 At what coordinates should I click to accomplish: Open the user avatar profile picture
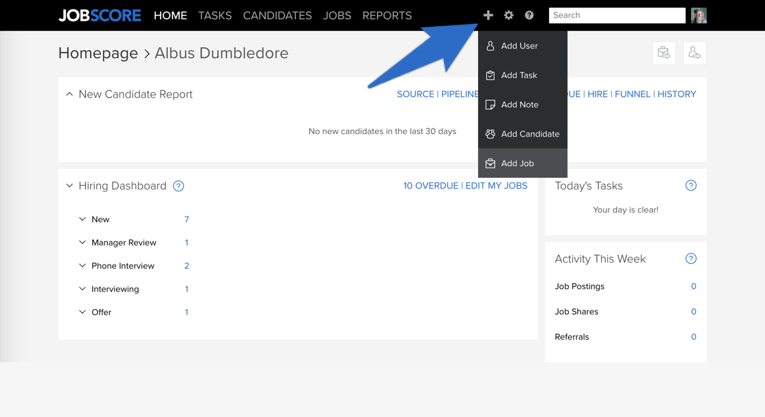coord(699,16)
